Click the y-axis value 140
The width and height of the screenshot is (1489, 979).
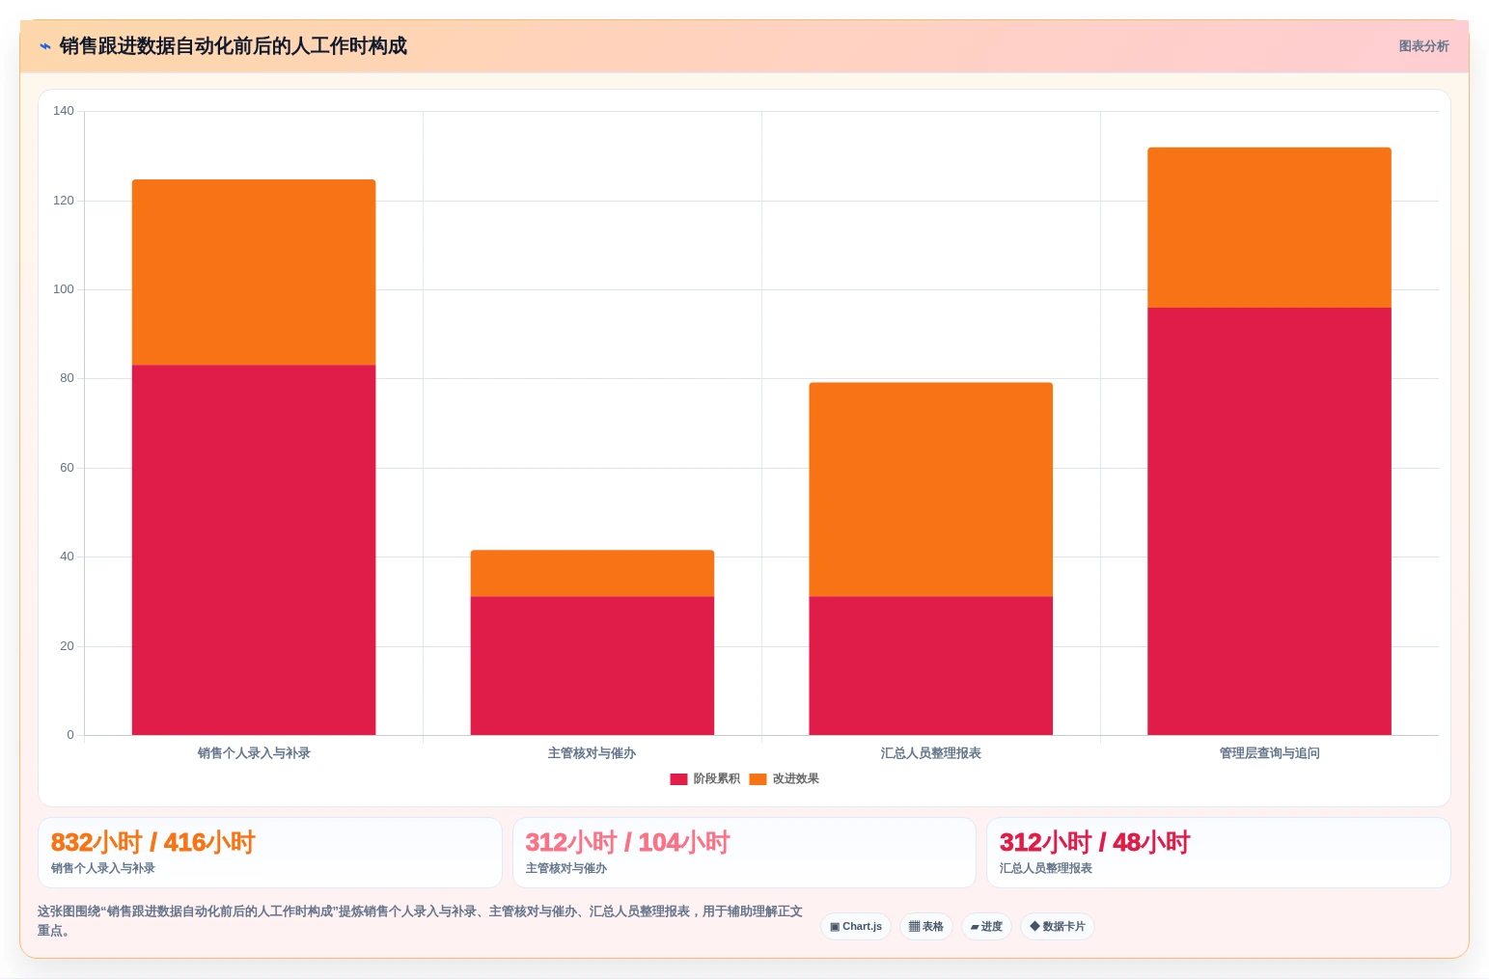click(64, 111)
